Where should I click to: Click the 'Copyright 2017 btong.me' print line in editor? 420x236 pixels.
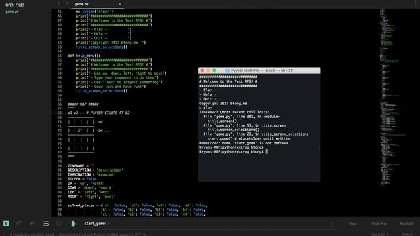coord(111,43)
